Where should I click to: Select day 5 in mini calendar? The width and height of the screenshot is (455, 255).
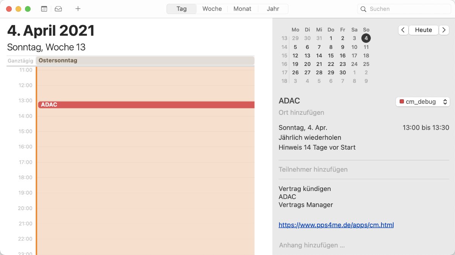(x=295, y=47)
